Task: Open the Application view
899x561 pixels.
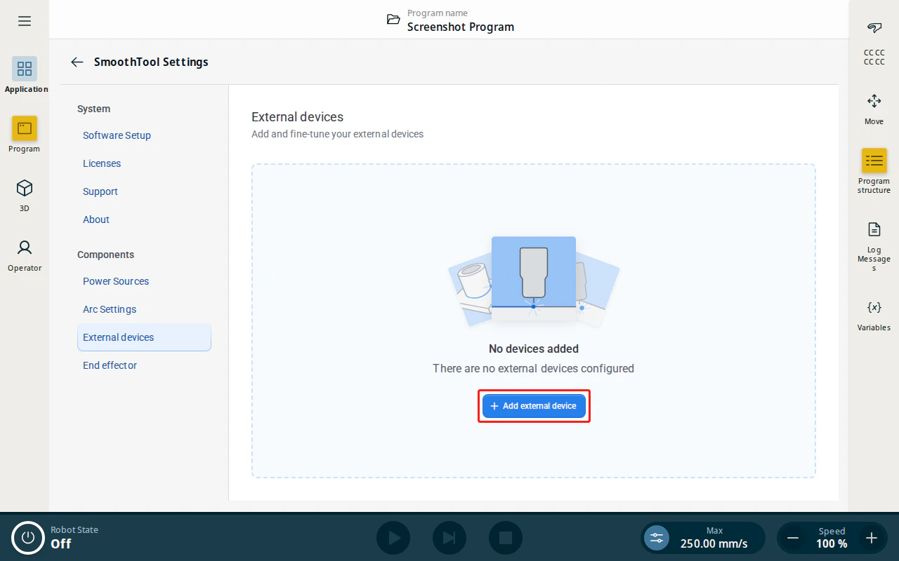Action: click(25, 75)
